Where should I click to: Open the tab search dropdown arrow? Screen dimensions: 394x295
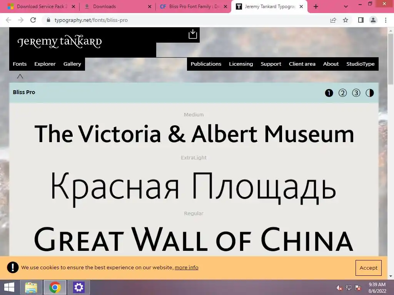[x=346, y=7]
